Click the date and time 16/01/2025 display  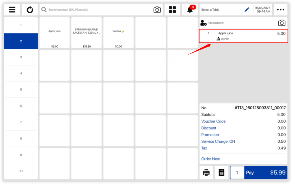point(263,10)
